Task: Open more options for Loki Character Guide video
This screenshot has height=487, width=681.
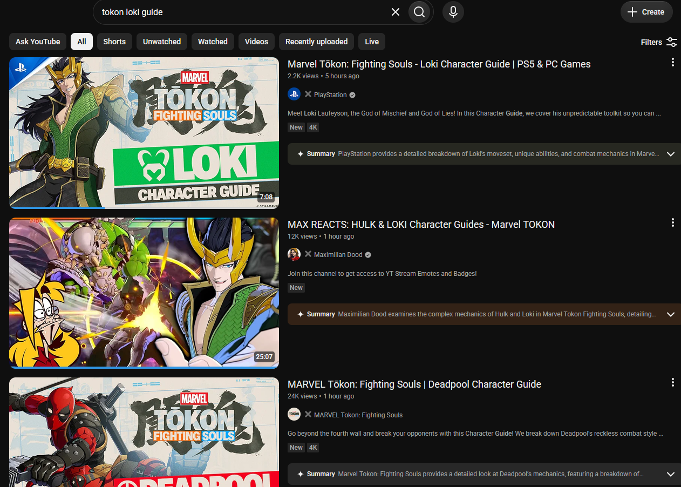Action: [x=672, y=63]
